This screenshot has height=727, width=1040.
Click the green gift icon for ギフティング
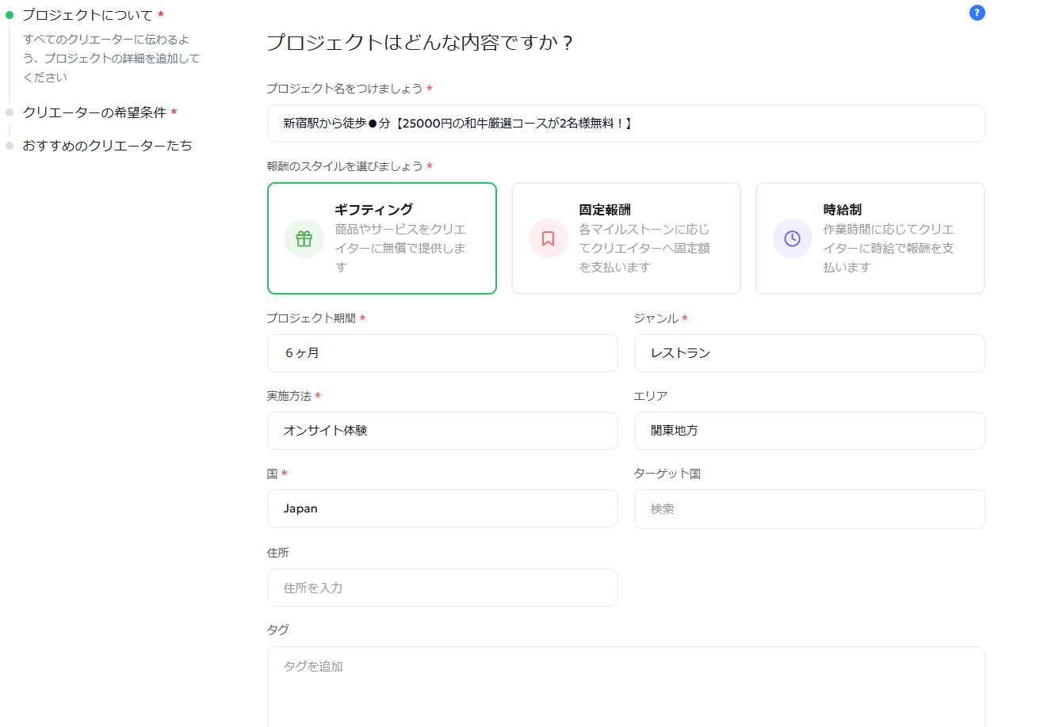pos(304,238)
